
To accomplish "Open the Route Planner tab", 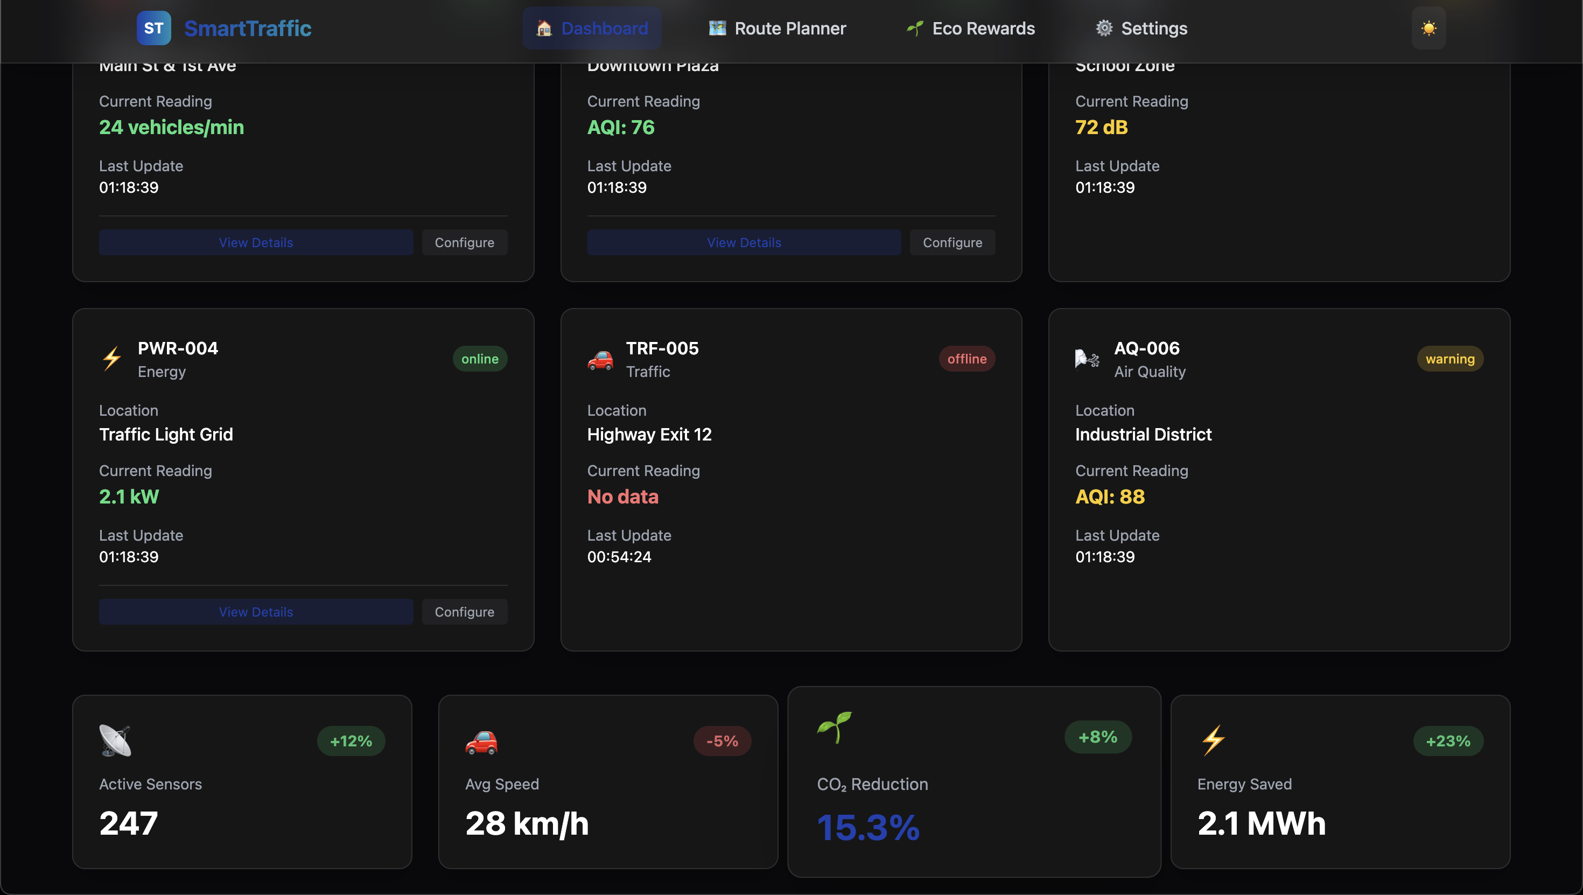I will (x=778, y=29).
